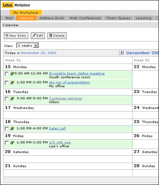Click the 9:00 AM-5:00 PM time text

click(32, 99)
